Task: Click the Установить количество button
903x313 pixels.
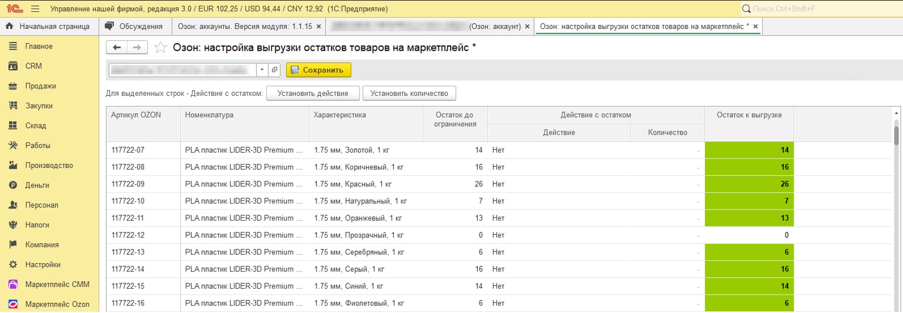Action: tap(409, 93)
